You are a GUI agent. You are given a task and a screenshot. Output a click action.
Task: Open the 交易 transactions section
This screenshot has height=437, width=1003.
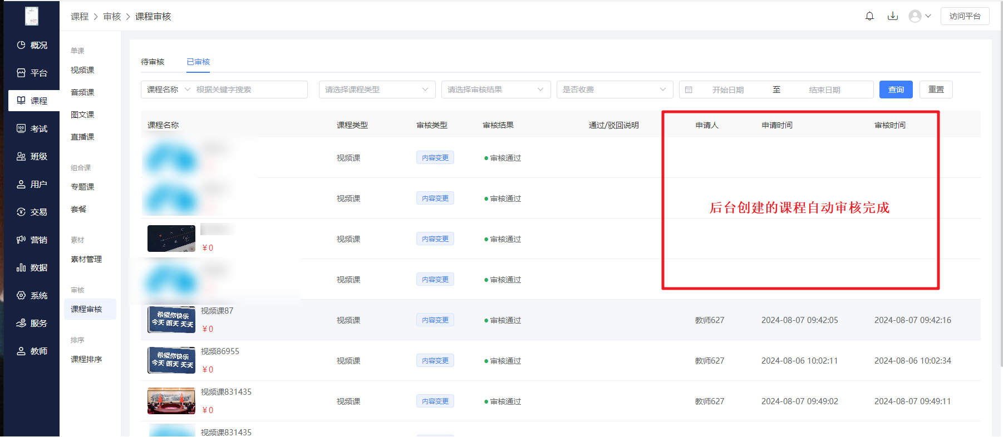(x=32, y=212)
